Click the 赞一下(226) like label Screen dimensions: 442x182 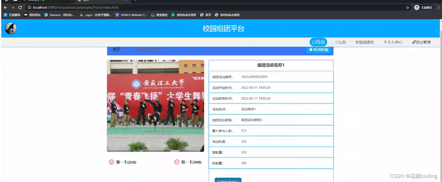[x=126, y=162]
